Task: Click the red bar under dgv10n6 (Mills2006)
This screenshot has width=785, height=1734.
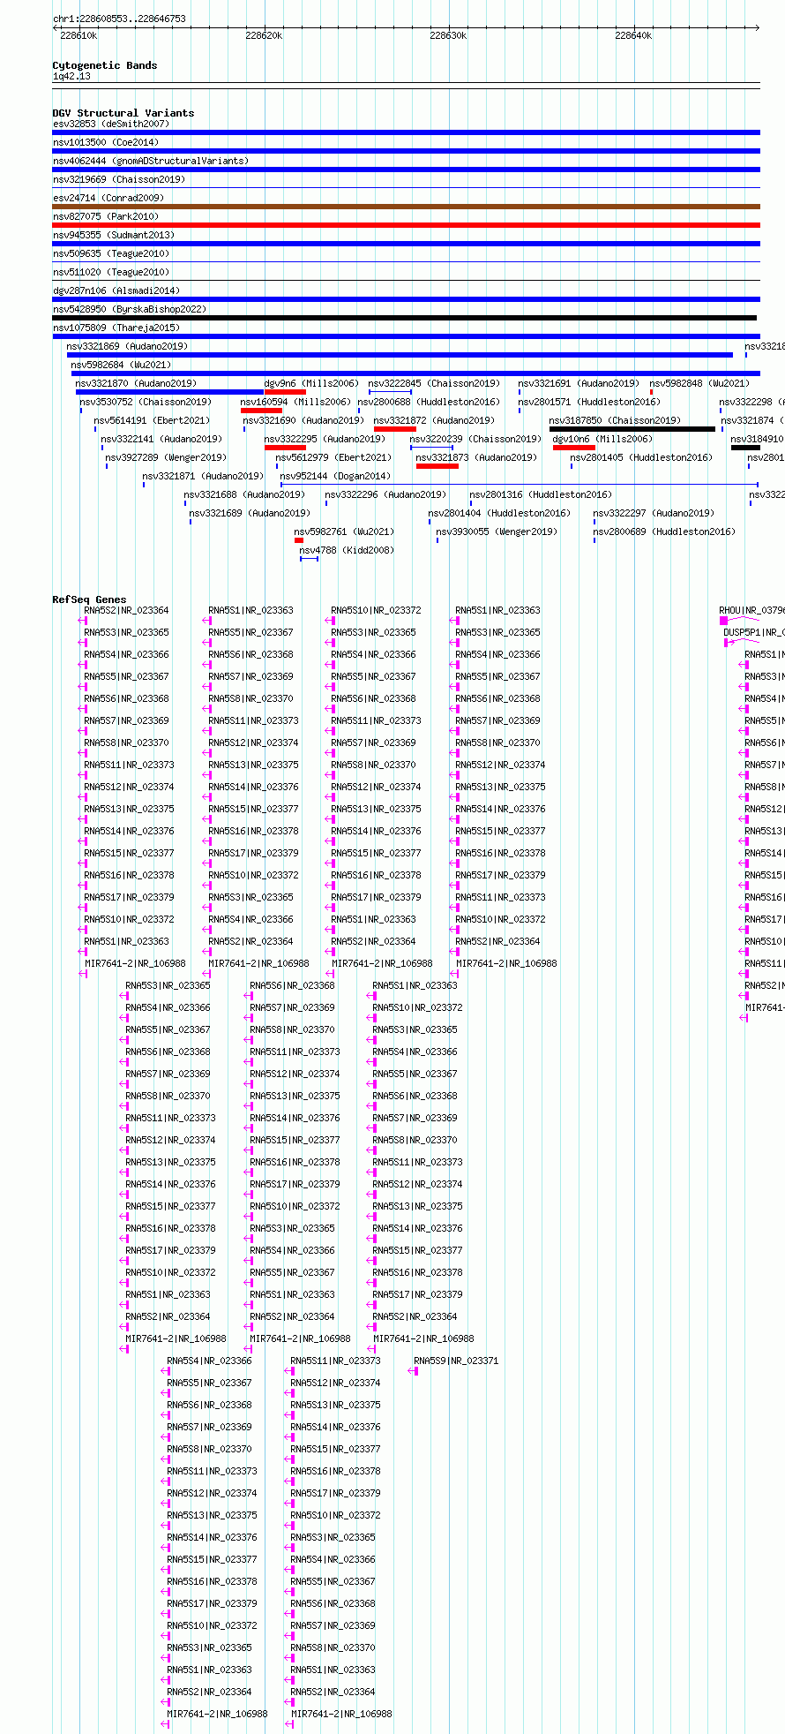Action: [574, 448]
